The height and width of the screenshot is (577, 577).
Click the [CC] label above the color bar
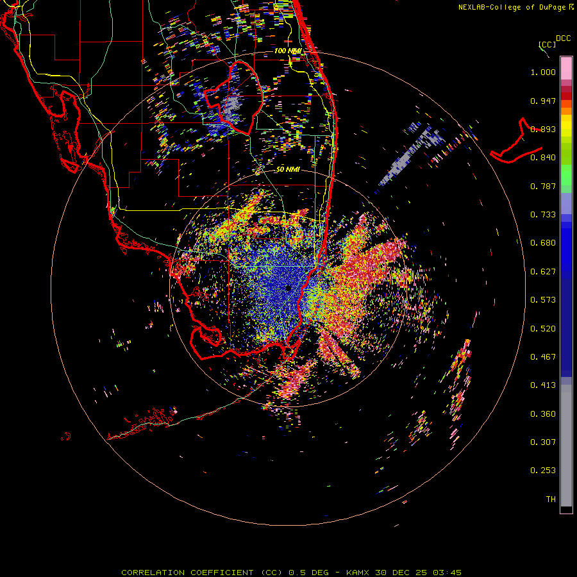click(x=547, y=44)
